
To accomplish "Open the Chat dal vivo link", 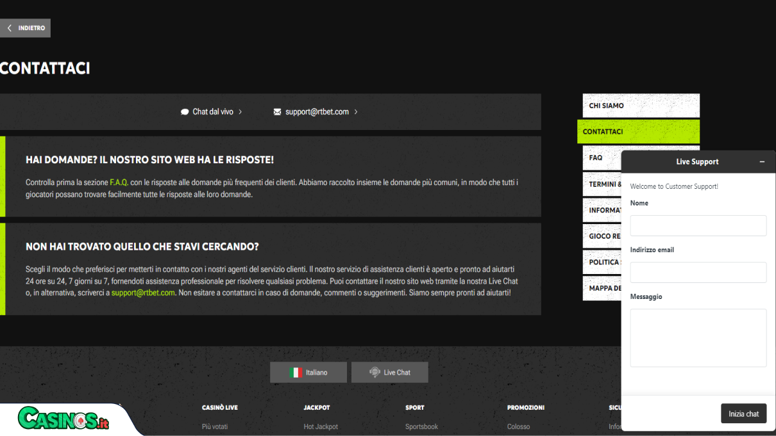I will pyautogui.click(x=212, y=111).
